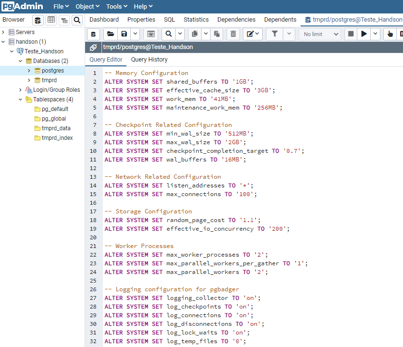Click the '-- Checkpoint Related Configuration' comment line
Viewport: 403px width, 347px height.
168,125
